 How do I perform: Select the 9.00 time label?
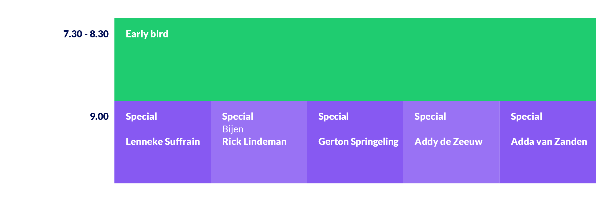pos(99,117)
